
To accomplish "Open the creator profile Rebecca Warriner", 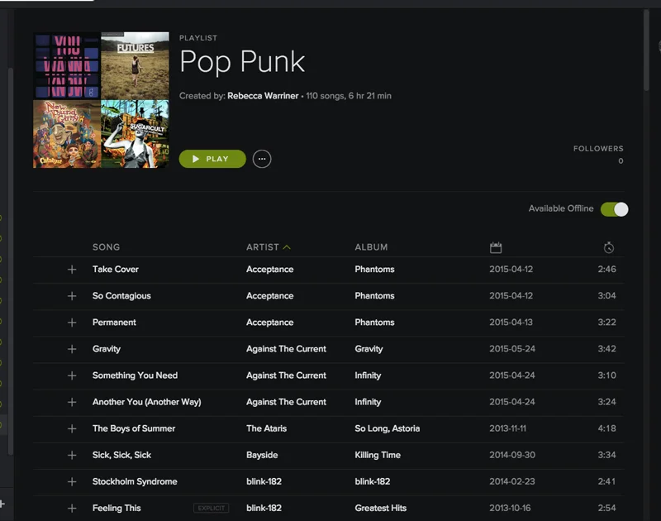I will 263,96.
